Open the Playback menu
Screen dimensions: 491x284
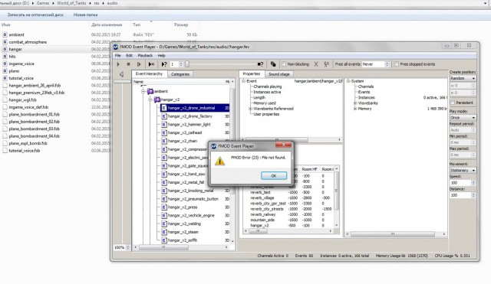click(x=145, y=56)
